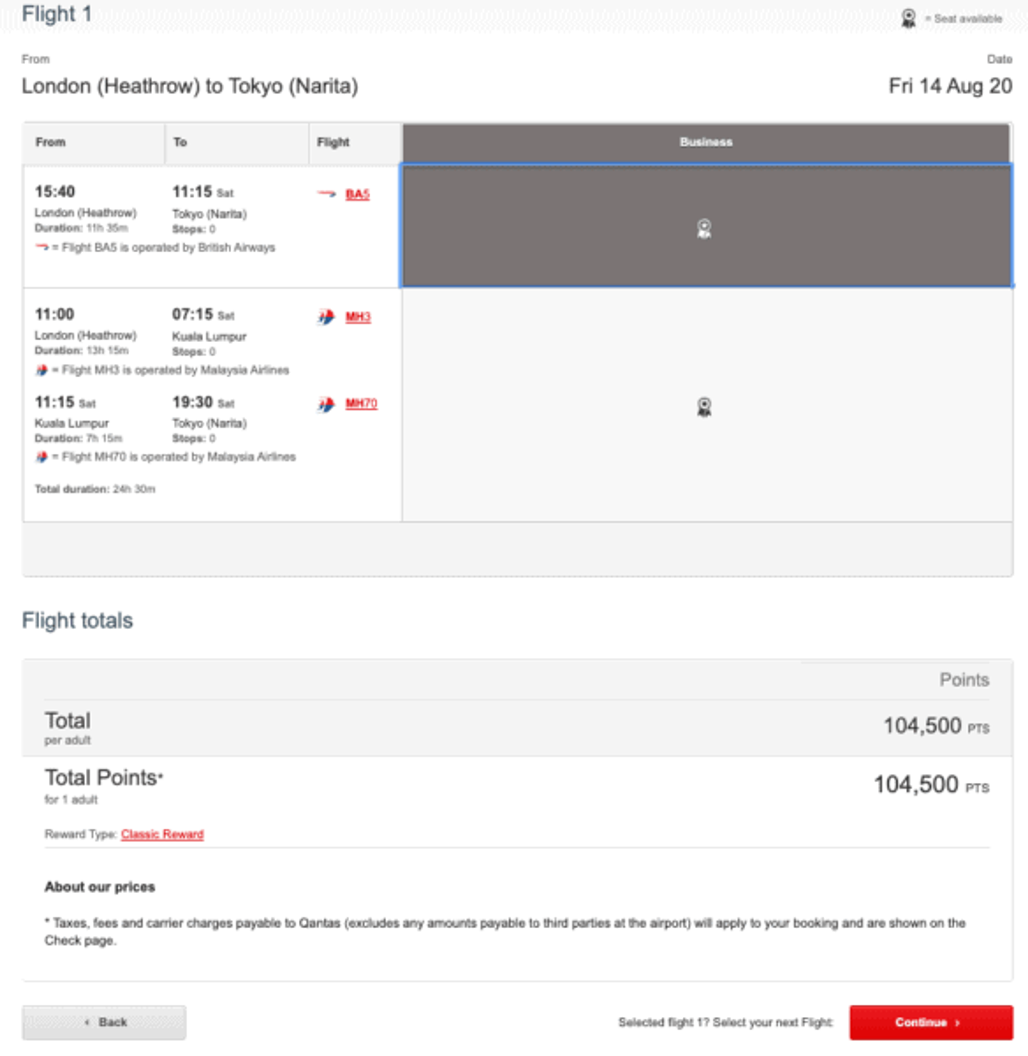The image size is (1028, 1056).
Task: Click the From column header
Action: (x=51, y=142)
